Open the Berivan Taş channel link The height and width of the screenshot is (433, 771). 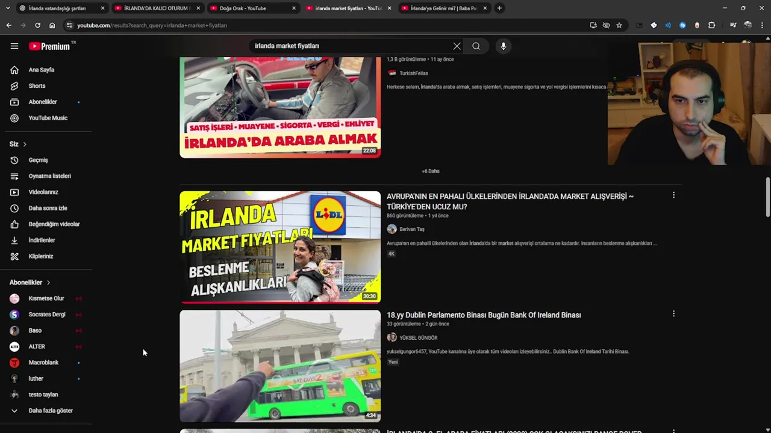412,229
